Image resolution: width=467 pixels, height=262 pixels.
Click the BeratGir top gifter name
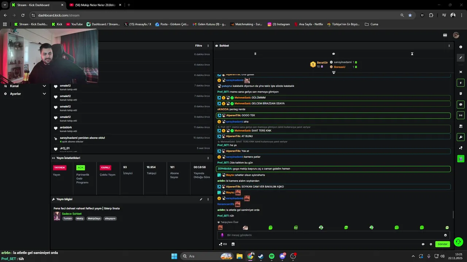[323, 63]
